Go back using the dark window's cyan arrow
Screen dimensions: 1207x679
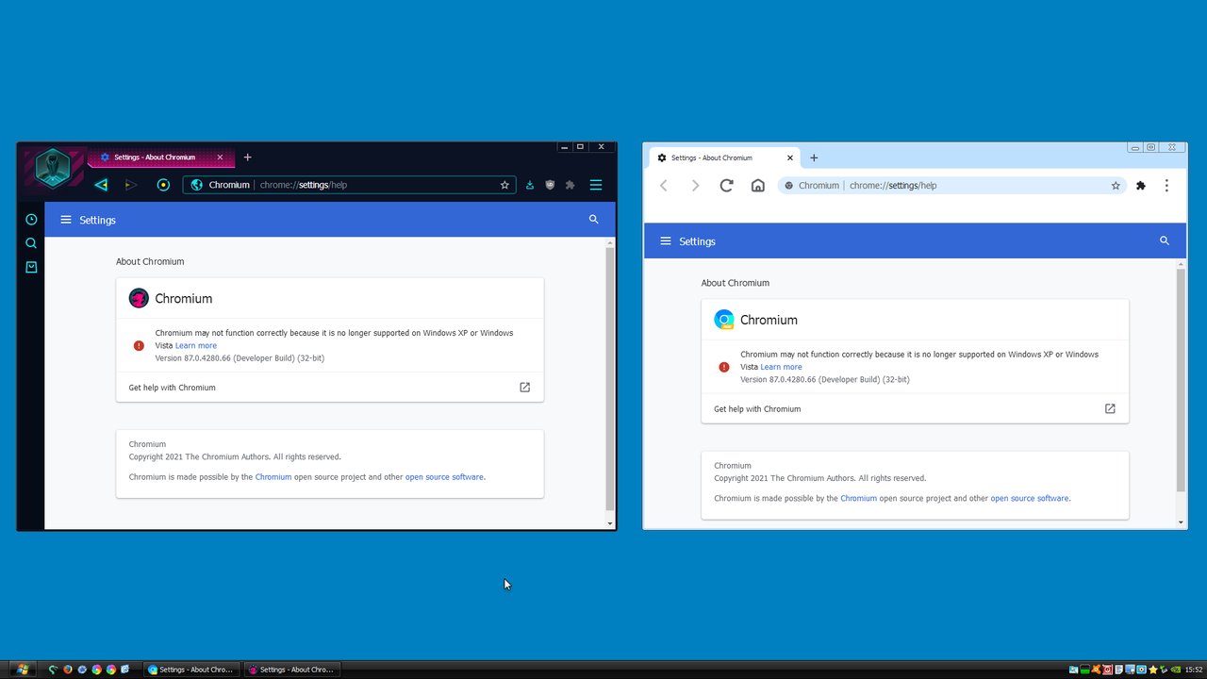101,185
